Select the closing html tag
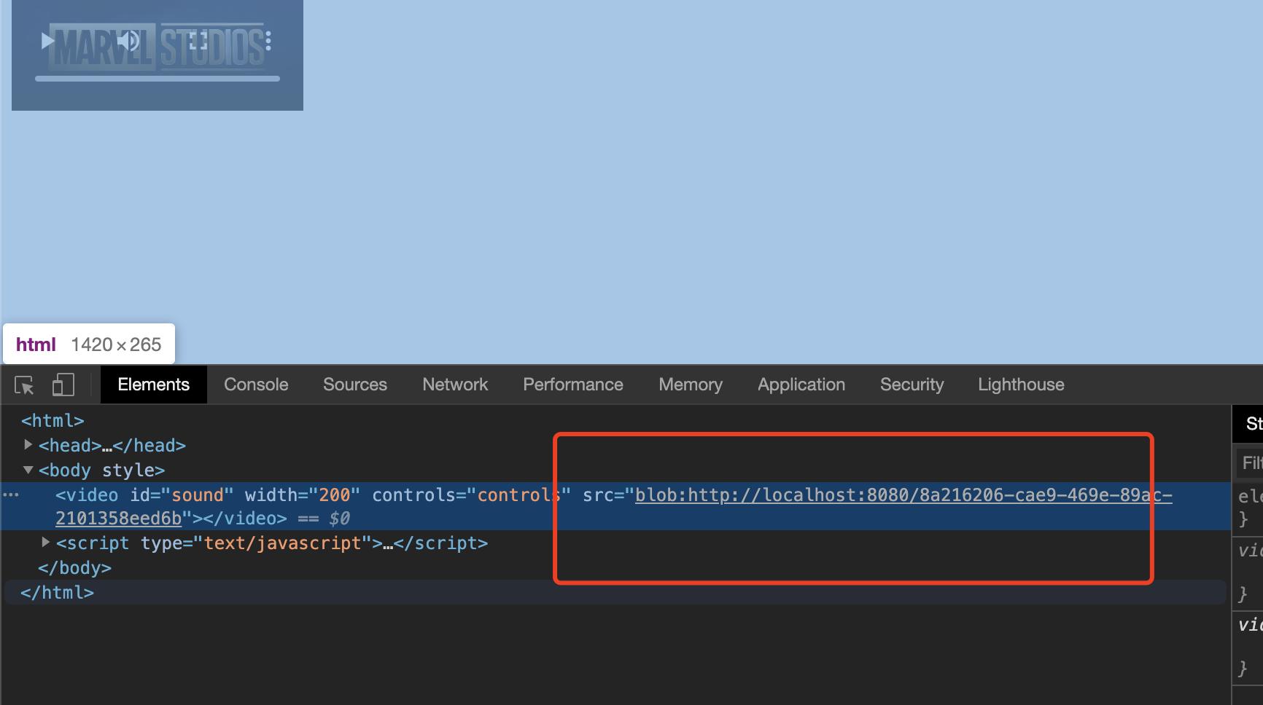The height and width of the screenshot is (705, 1263). (x=57, y=593)
